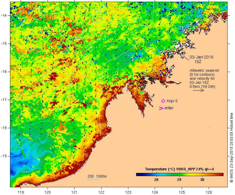Click the longitude label 125
Image resolution: width=235 pixels, height=195 pixels.
[x=182, y=192]
